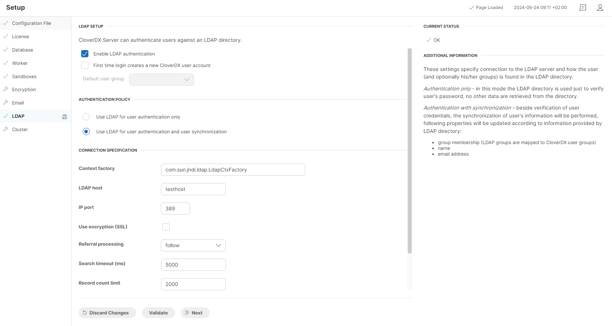Click the wrench icon beside Email

(x=6, y=102)
